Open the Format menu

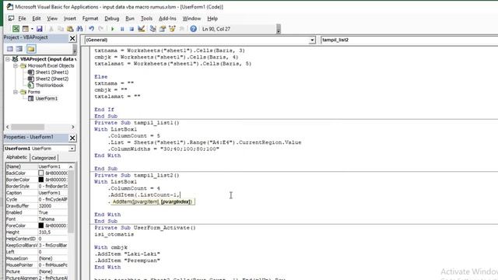[x=90, y=19]
